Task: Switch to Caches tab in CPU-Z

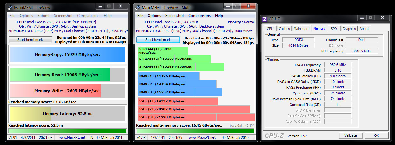Action: click(x=284, y=29)
